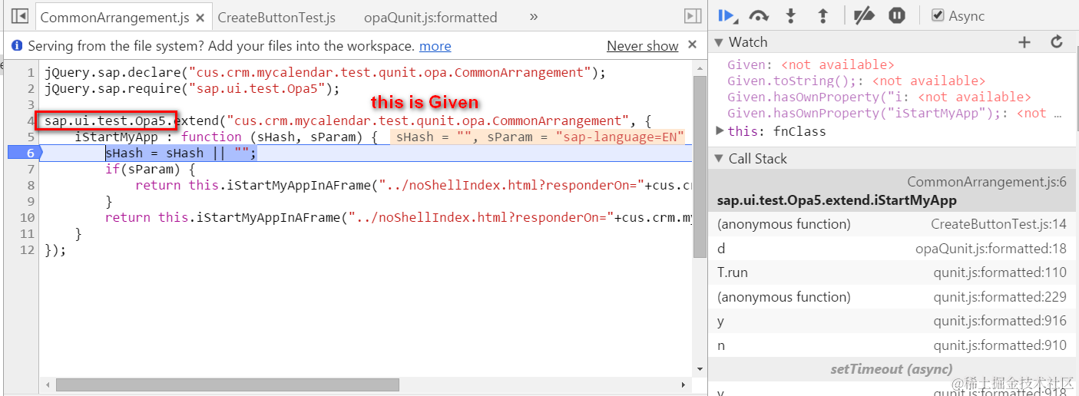Select the iStartMyApp call stack frame
1079x396 pixels.
[892, 191]
